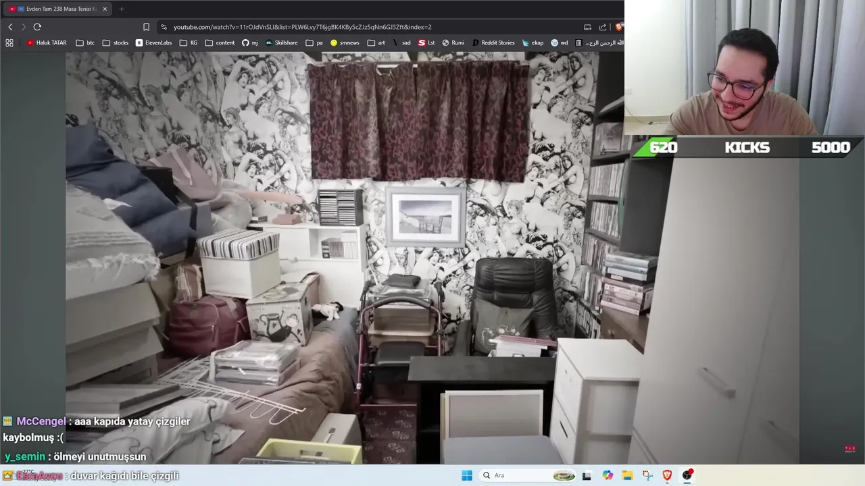
Task: Open Snipping Tool from the taskbar
Action: tap(647, 475)
